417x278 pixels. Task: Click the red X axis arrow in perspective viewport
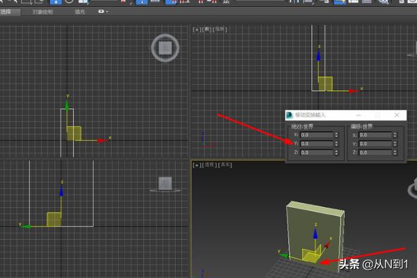pyautogui.click(x=327, y=245)
